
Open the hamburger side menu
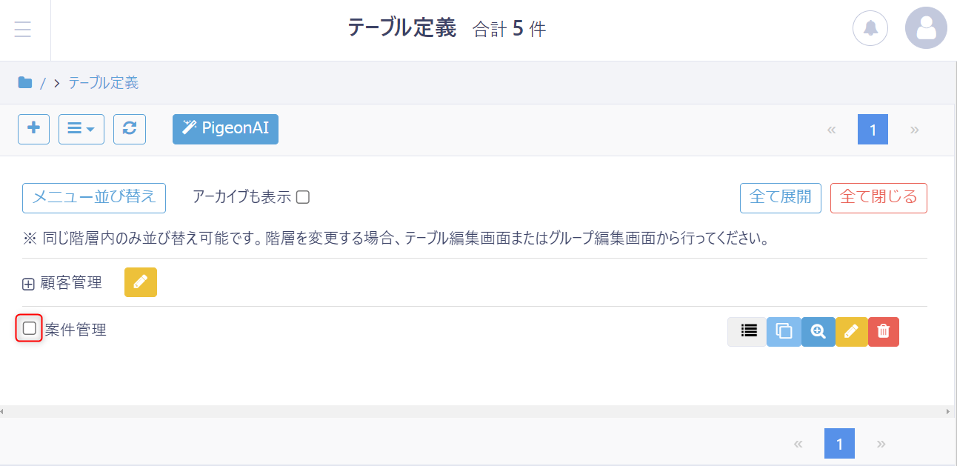pyautogui.click(x=22, y=30)
